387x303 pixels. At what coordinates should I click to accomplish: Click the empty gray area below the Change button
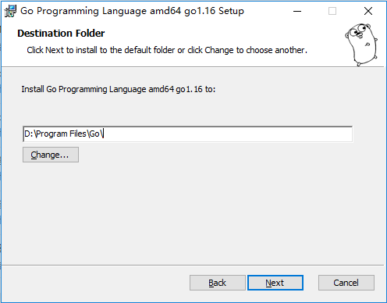pos(193,213)
